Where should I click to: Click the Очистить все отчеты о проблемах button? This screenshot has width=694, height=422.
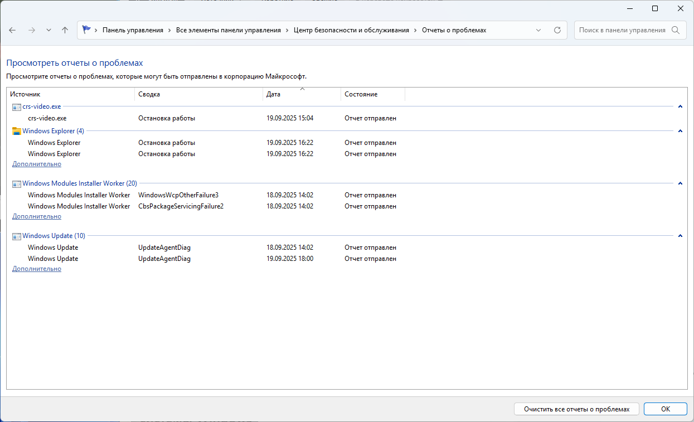point(576,409)
